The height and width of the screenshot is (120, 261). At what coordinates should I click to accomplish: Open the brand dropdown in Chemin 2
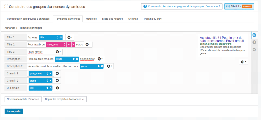click(x=39, y=81)
